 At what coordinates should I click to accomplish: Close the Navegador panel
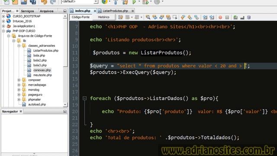click(21, 111)
